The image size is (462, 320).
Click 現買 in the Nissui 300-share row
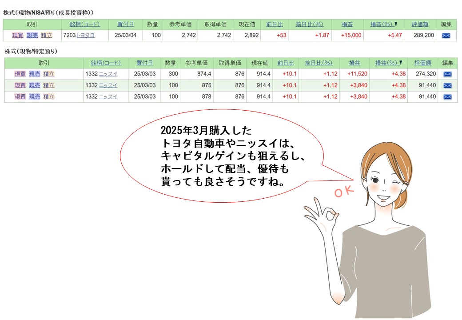[x=20, y=74]
